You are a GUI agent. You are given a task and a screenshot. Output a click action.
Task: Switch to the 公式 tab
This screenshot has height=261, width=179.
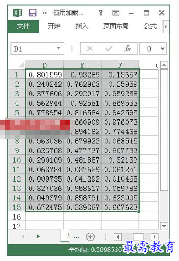pos(150,26)
